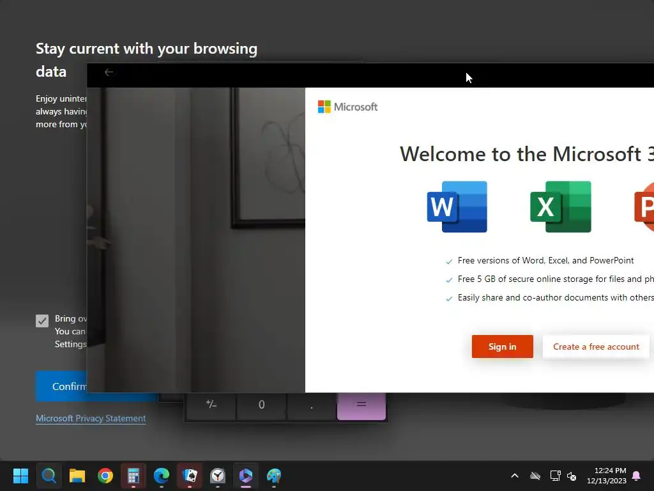Switch to Solitaire in the taskbar
Screen dimensions: 654x491
point(189,476)
